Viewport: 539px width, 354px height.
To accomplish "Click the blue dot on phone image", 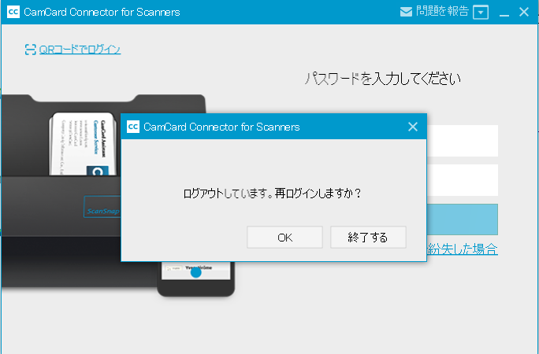I will [196, 273].
